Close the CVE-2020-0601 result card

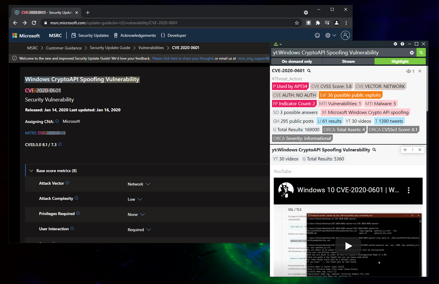tap(420, 71)
